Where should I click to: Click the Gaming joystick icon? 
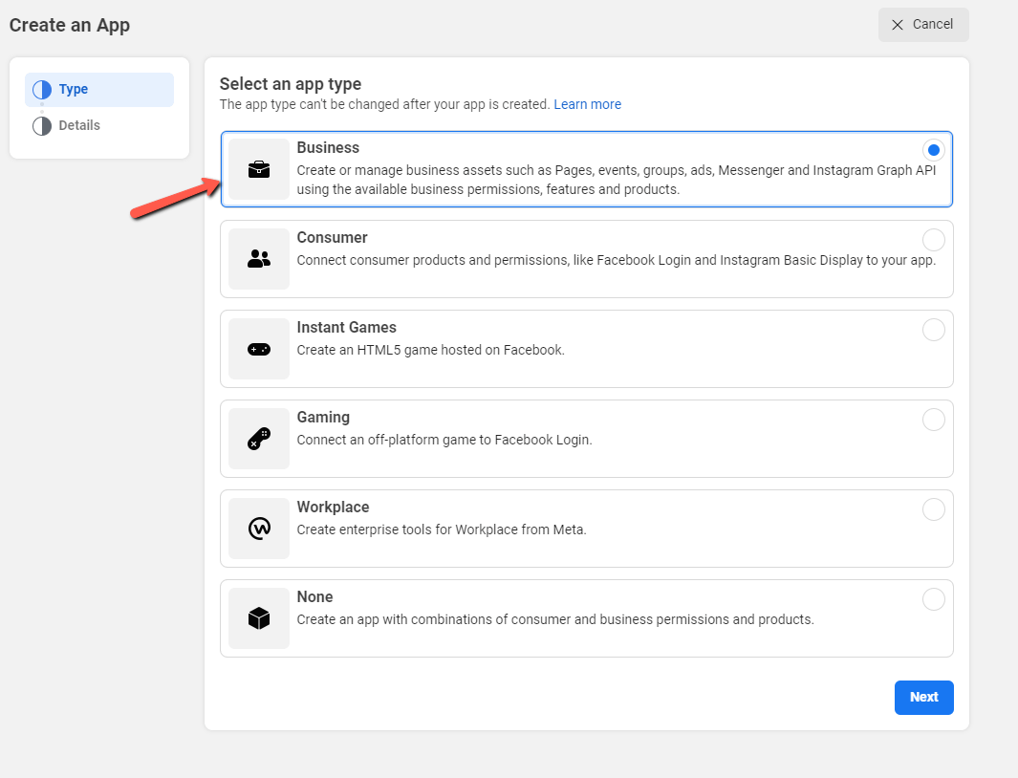259,439
